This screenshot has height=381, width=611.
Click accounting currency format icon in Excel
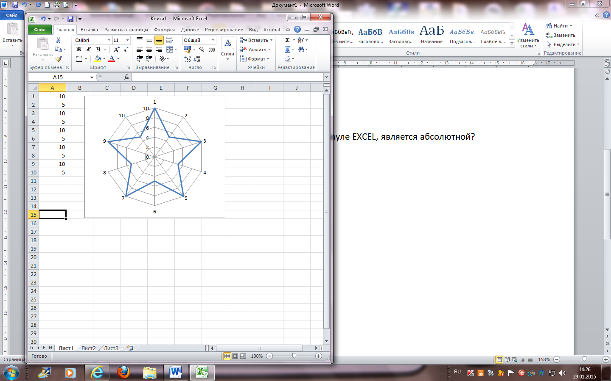coord(188,50)
